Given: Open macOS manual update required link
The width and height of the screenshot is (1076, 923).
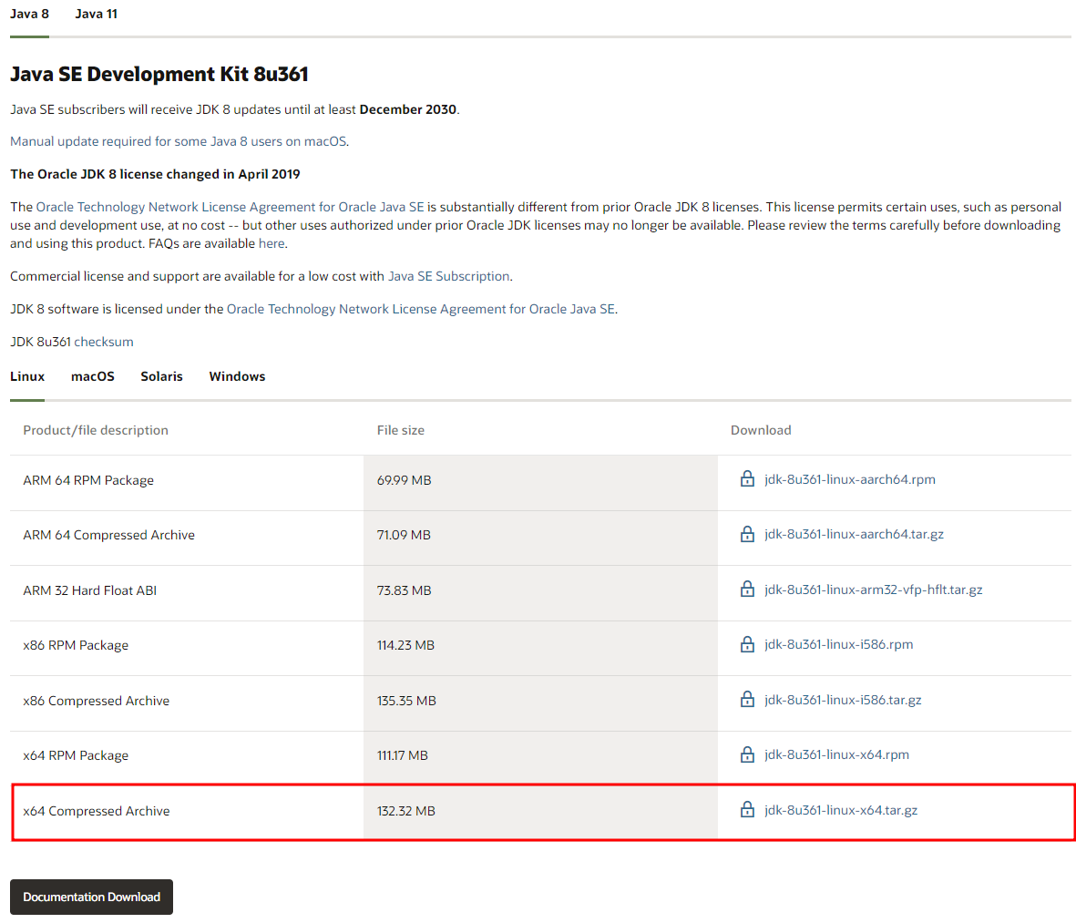Looking at the screenshot, I should 179,141.
